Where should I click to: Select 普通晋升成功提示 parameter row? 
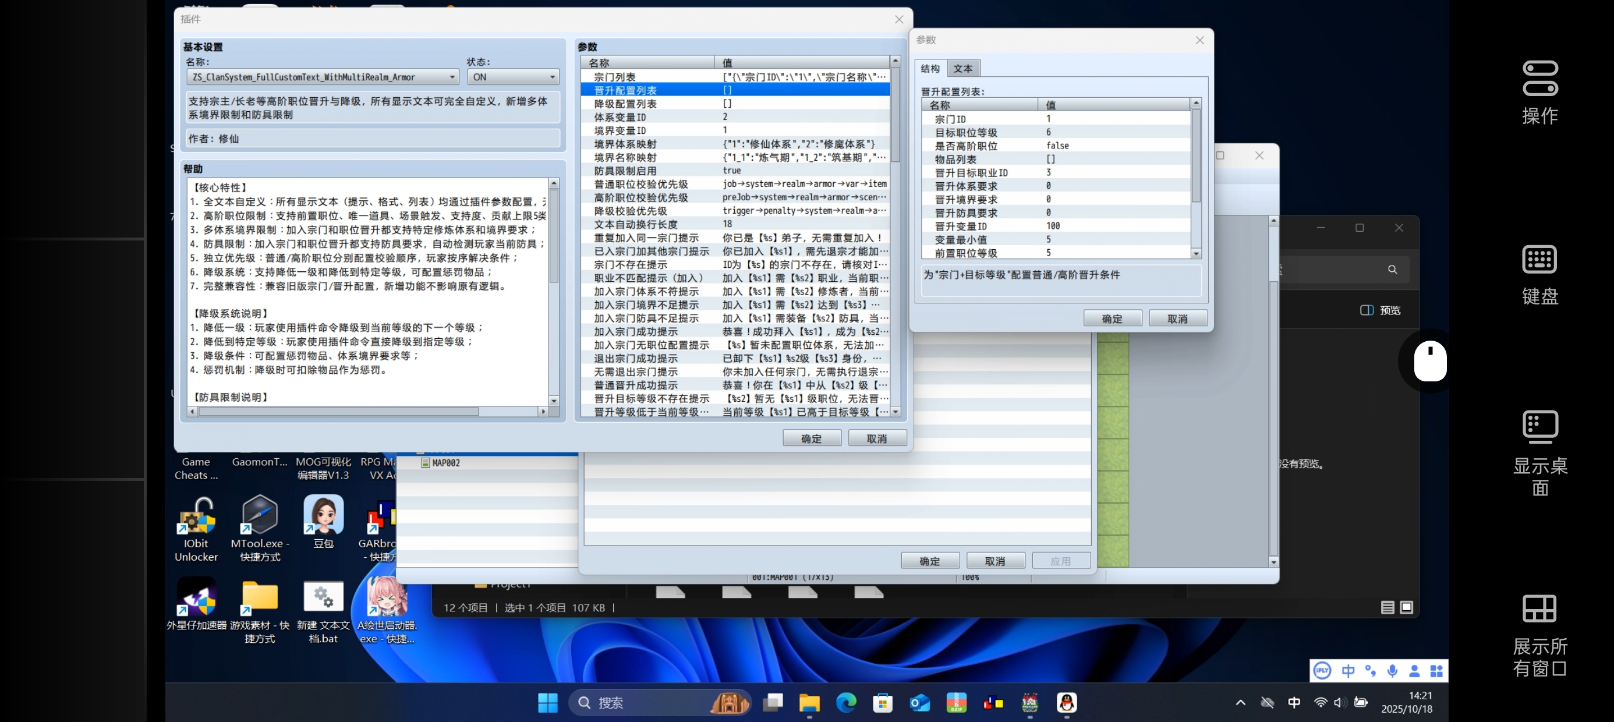click(x=735, y=385)
